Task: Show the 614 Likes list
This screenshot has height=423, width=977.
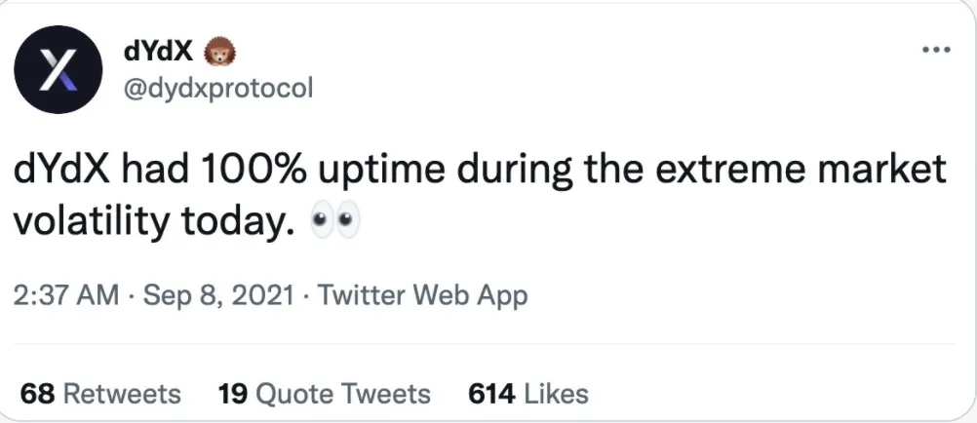Action: click(528, 394)
